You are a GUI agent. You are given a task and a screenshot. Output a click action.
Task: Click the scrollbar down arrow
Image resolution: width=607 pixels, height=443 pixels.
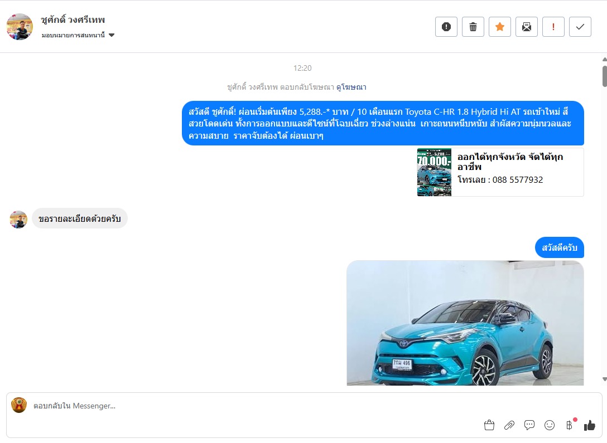point(604,379)
